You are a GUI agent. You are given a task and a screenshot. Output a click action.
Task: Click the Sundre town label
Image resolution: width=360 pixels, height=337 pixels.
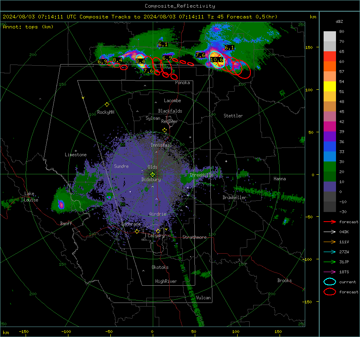point(121,166)
